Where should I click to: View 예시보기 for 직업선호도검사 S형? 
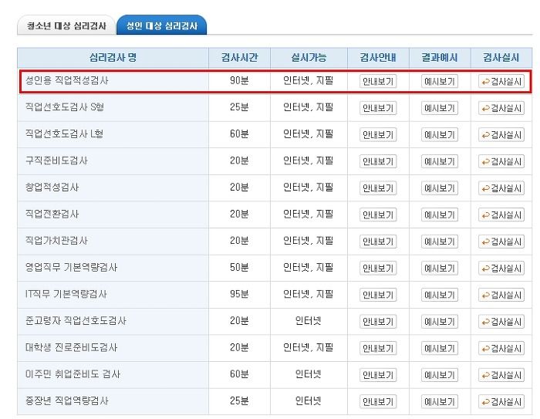pyautogui.click(x=440, y=108)
